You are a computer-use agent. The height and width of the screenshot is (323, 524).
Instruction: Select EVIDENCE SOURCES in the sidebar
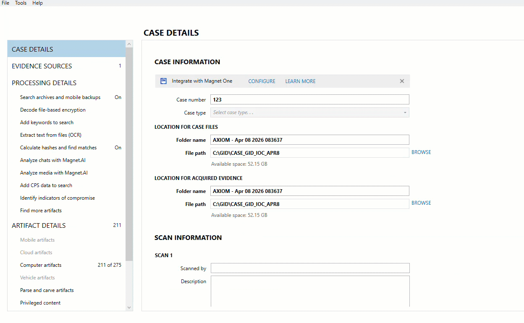[42, 66]
